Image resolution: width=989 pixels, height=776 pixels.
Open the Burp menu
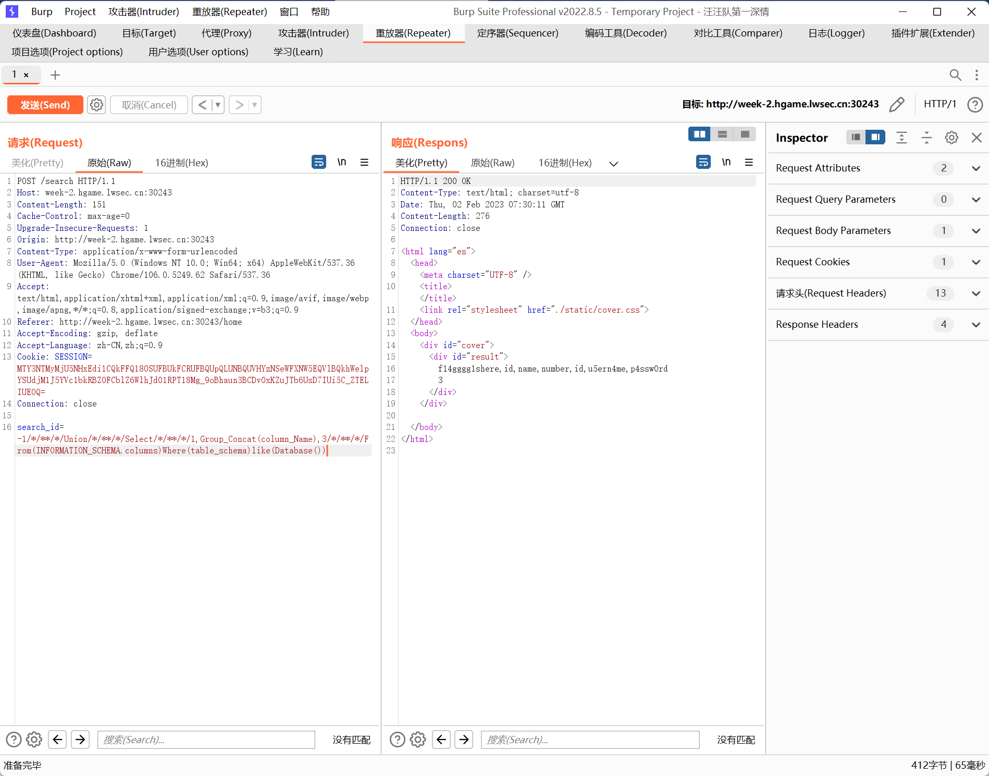pos(42,11)
